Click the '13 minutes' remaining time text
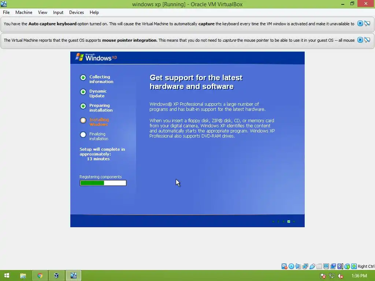The image size is (375, 281). tap(98, 159)
